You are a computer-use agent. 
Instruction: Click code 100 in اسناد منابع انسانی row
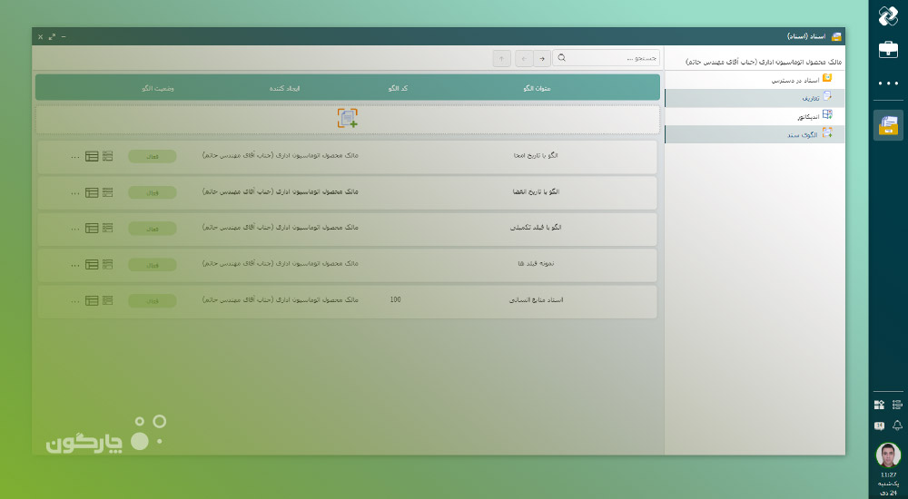(x=396, y=300)
